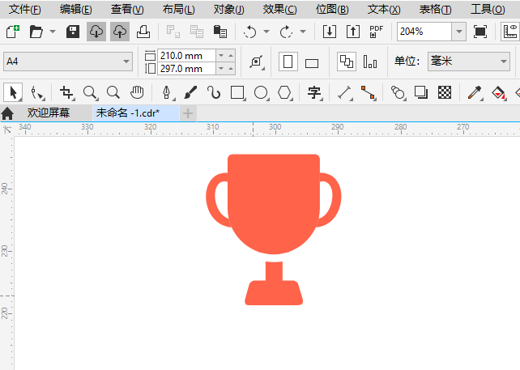The image size is (520, 370).
Task: Save the document with floppy icon
Action: point(73,32)
